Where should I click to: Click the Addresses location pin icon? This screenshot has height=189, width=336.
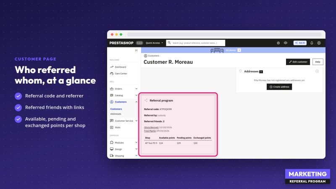[240, 71]
